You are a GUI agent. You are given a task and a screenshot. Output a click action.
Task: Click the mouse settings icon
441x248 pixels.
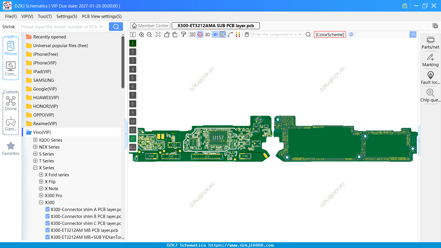[247, 34]
